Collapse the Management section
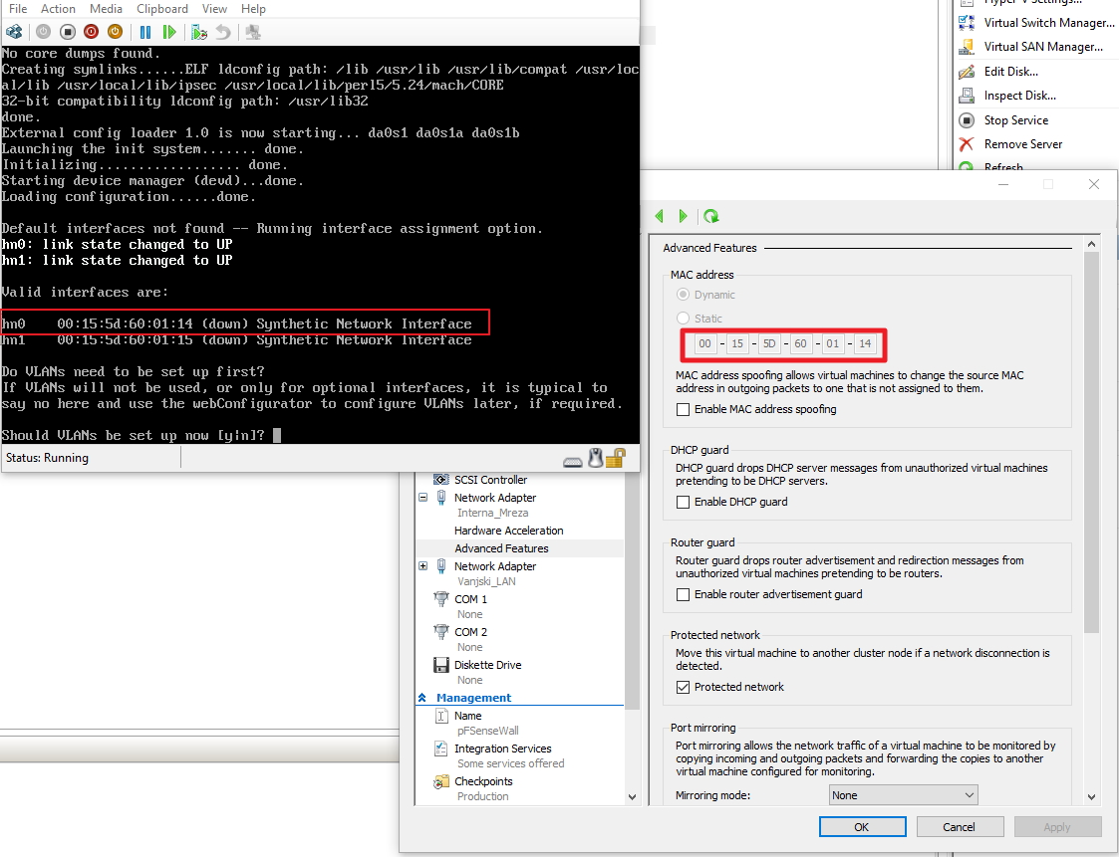Screen dimensions: 1119x857 point(421,698)
